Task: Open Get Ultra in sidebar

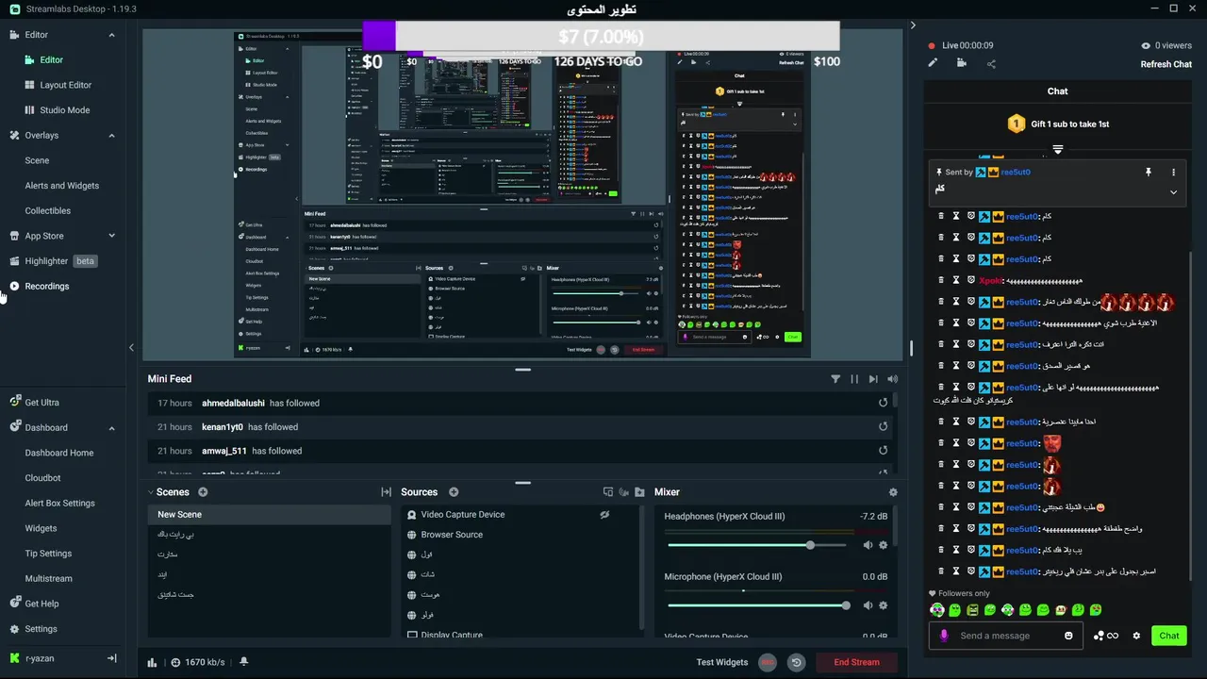Action: (x=41, y=403)
